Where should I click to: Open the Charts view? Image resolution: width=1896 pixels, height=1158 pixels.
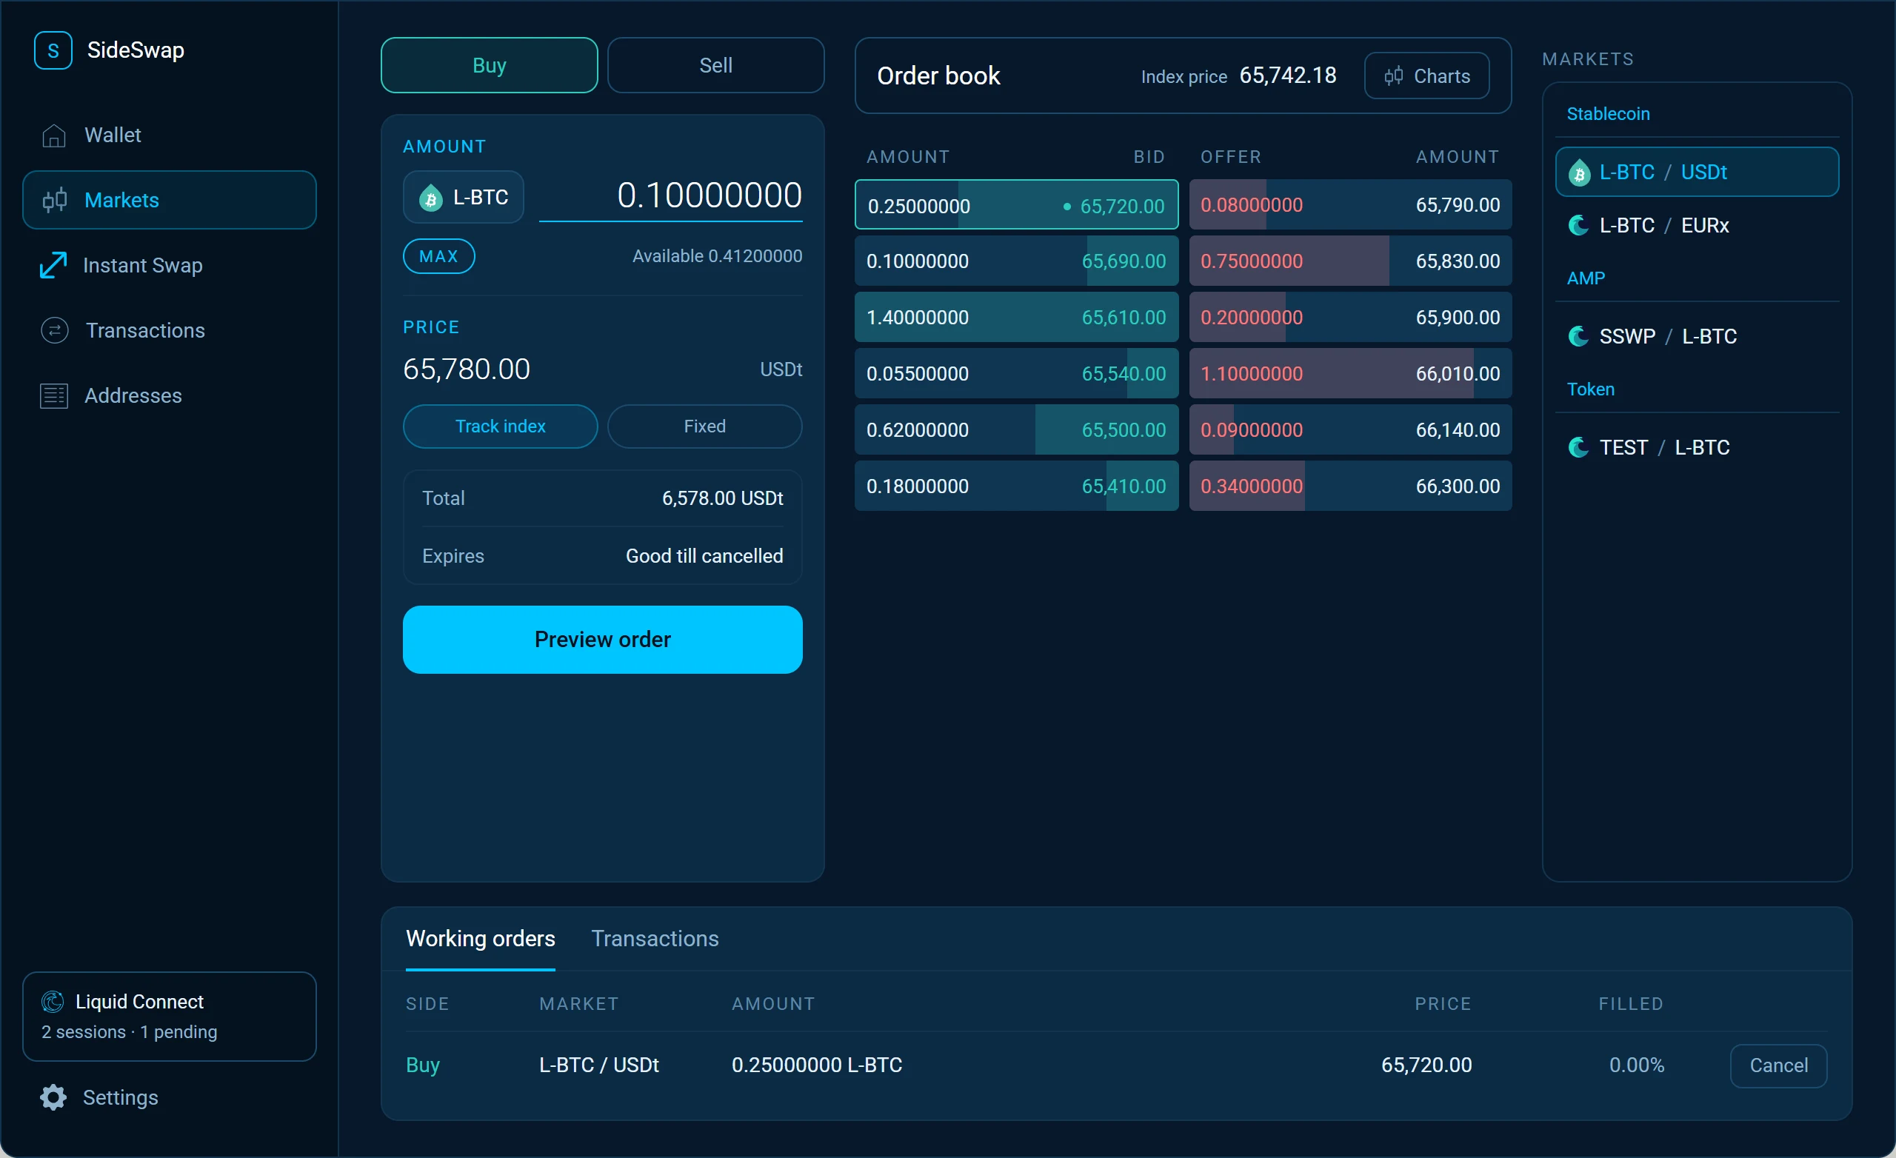[1426, 76]
